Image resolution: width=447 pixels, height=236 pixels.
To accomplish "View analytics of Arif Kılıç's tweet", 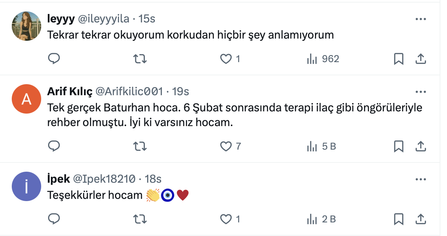I will [x=321, y=146].
